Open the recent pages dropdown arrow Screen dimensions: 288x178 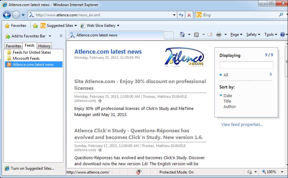(23, 15)
